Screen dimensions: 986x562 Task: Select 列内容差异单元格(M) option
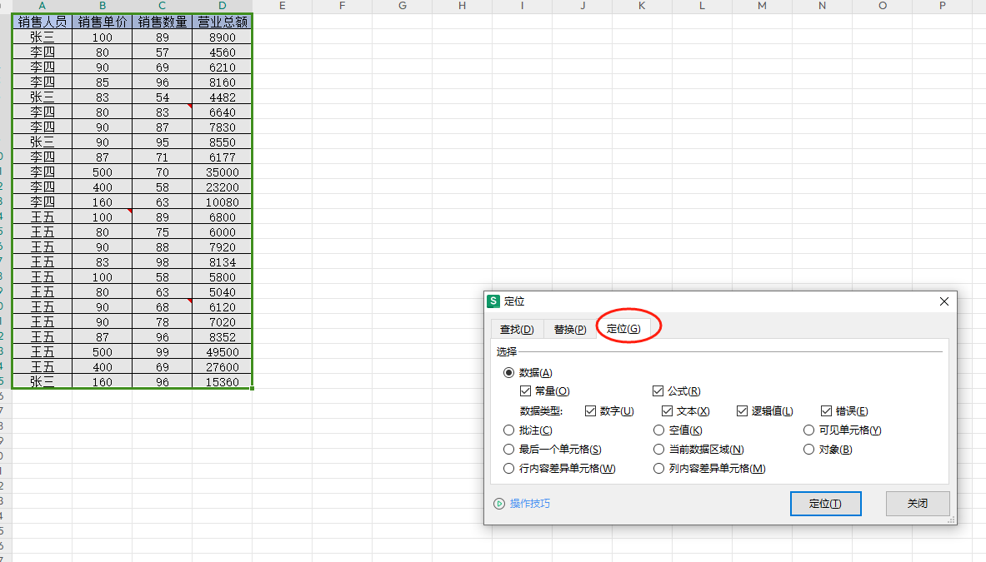coord(658,469)
